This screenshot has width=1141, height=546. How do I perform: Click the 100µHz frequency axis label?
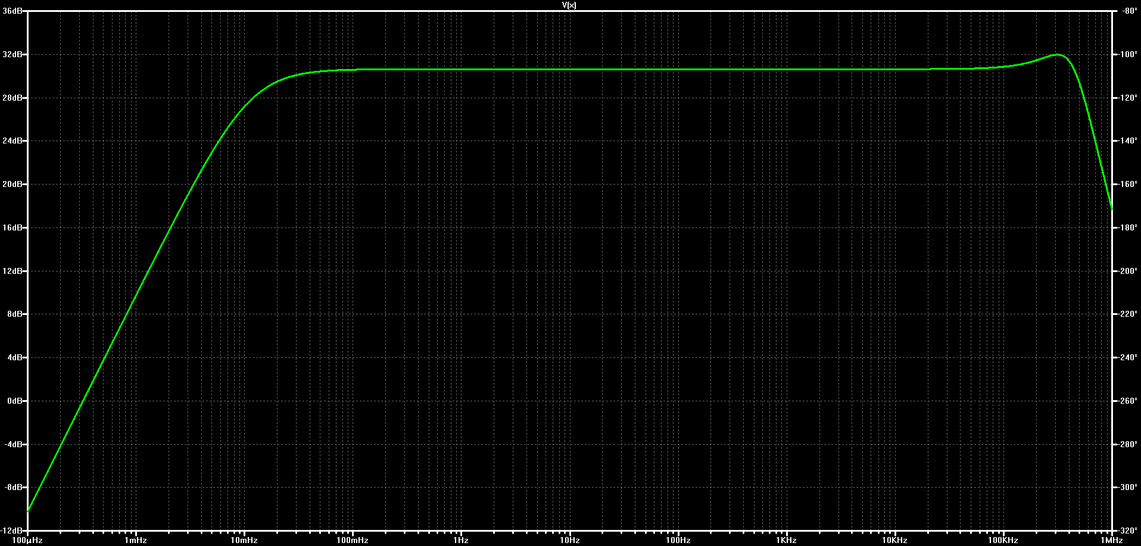(x=27, y=540)
